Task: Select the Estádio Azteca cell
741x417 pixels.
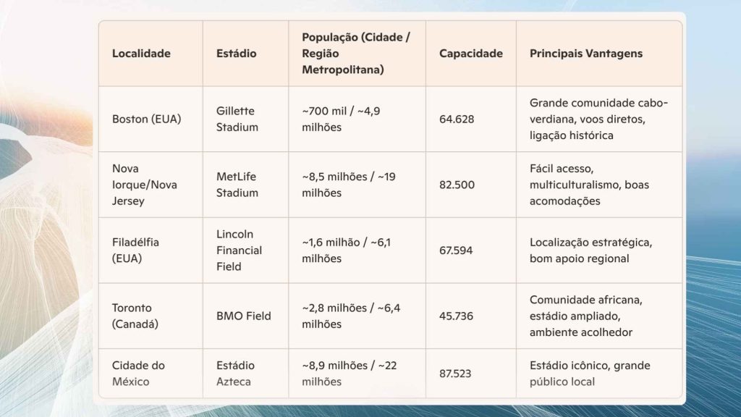Action: [234, 373]
